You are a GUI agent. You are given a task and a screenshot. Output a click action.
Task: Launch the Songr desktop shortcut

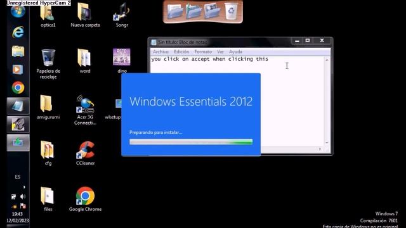pyautogui.click(x=122, y=14)
